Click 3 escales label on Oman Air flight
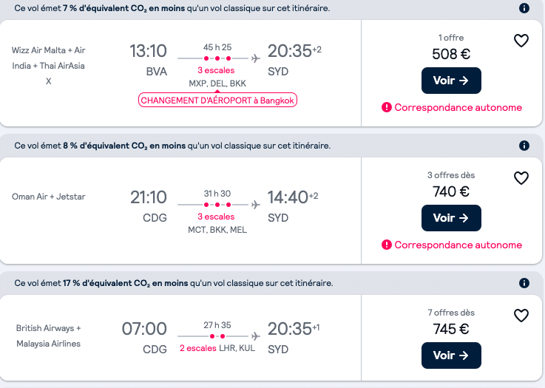 click(216, 217)
